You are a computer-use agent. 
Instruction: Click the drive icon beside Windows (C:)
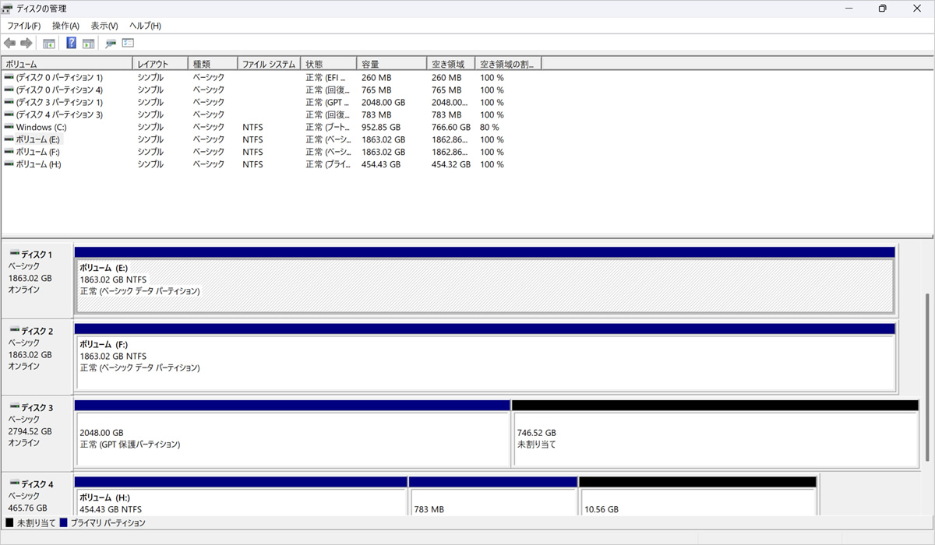click(x=9, y=127)
